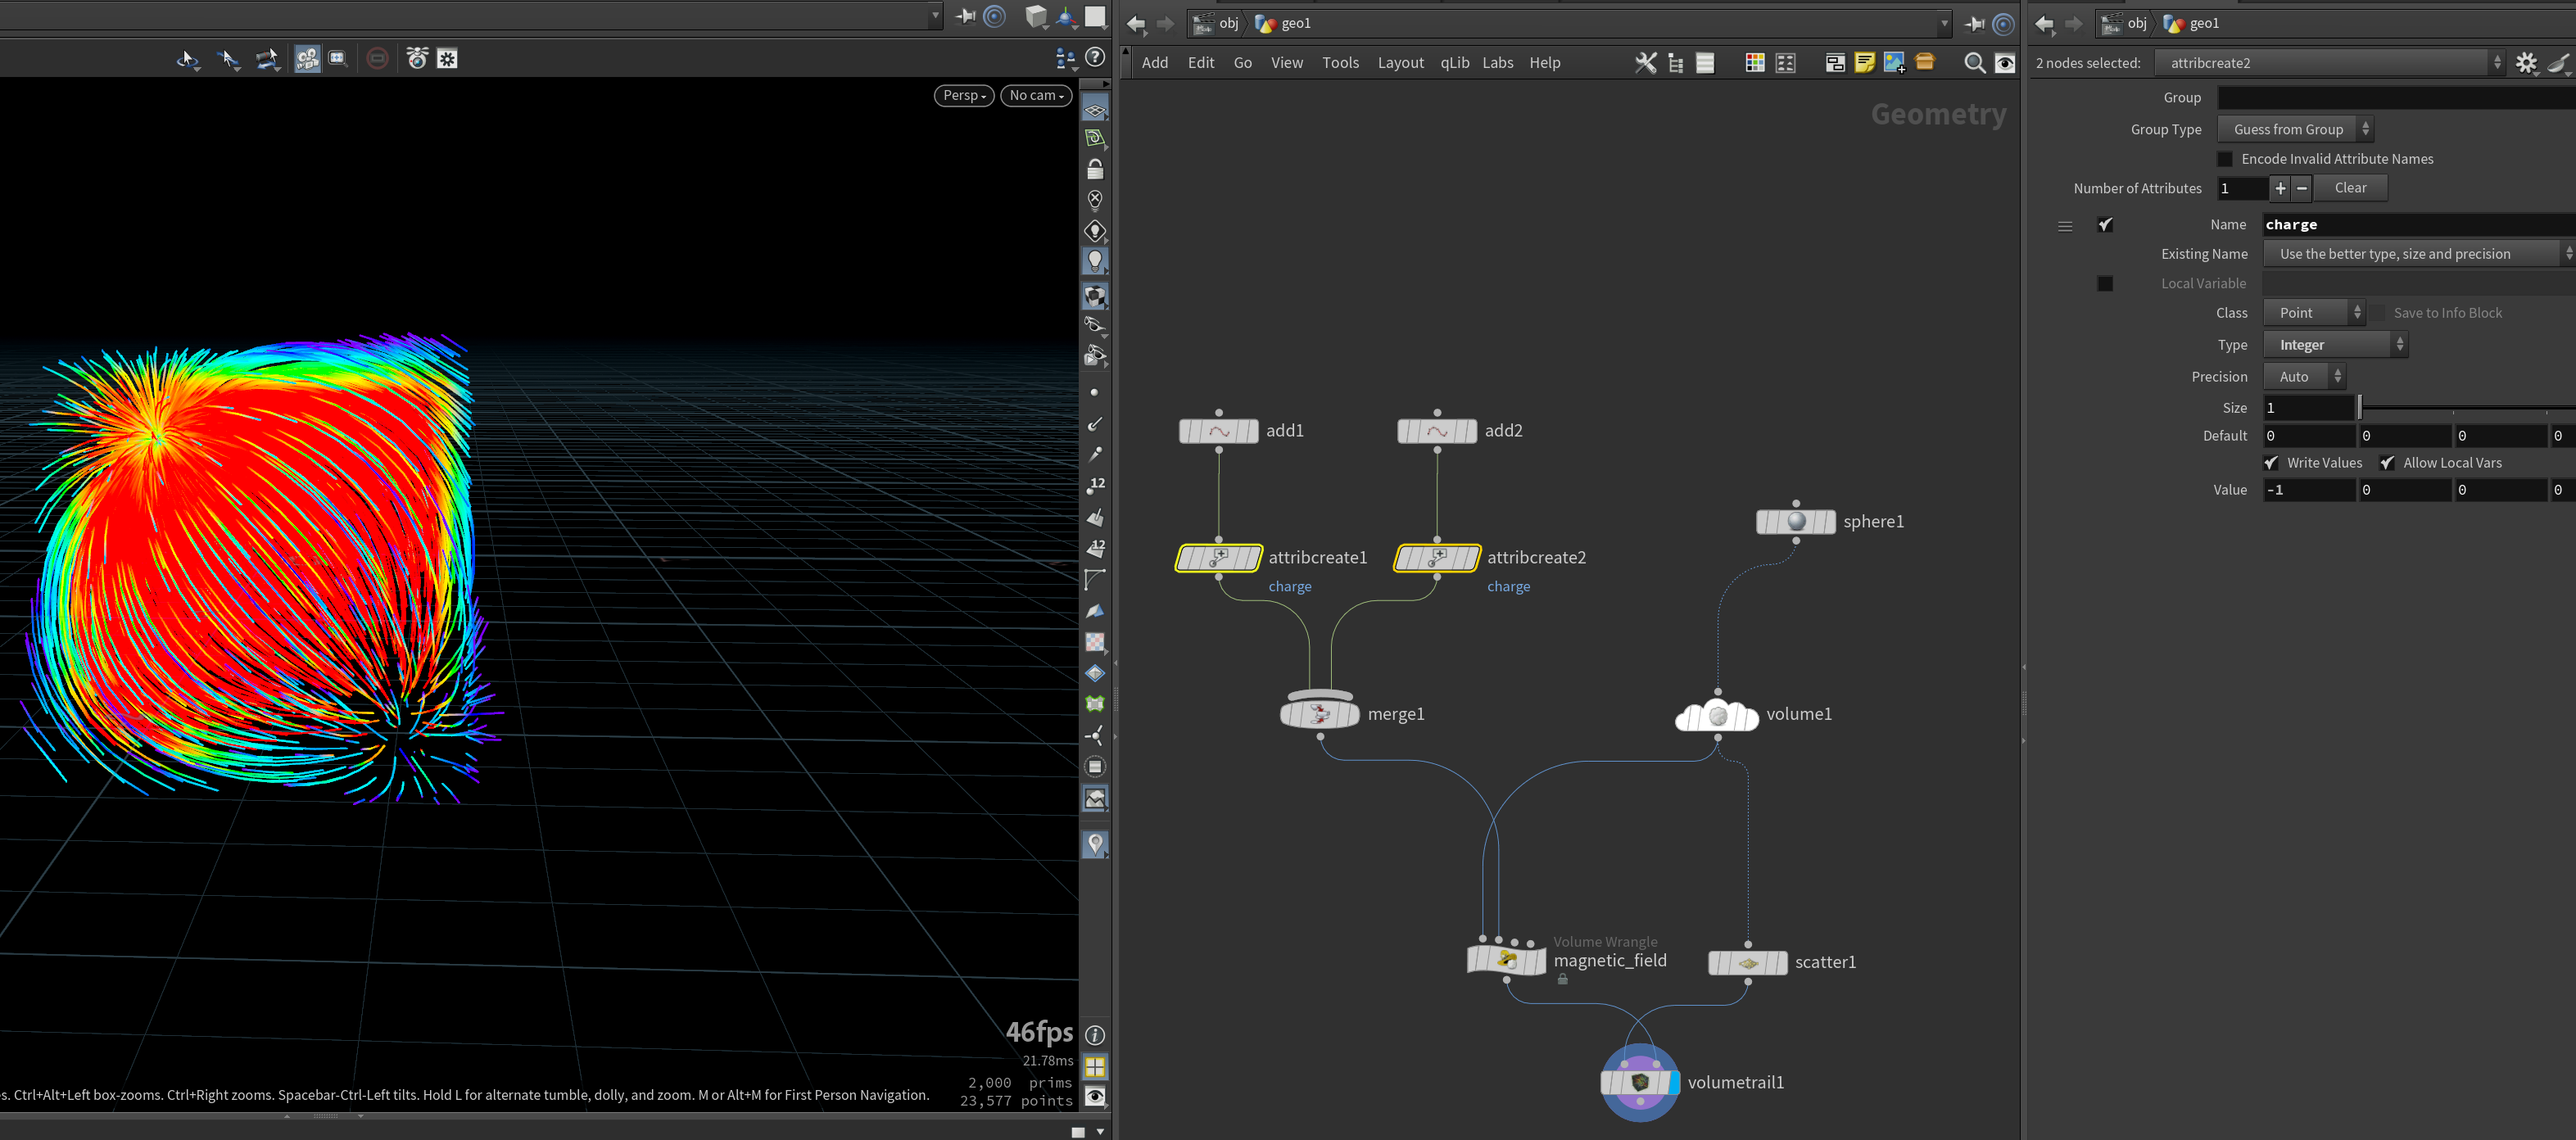The width and height of the screenshot is (2576, 1140).
Task: Toggle the Allow Local Vars checkbox
Action: 2387,463
